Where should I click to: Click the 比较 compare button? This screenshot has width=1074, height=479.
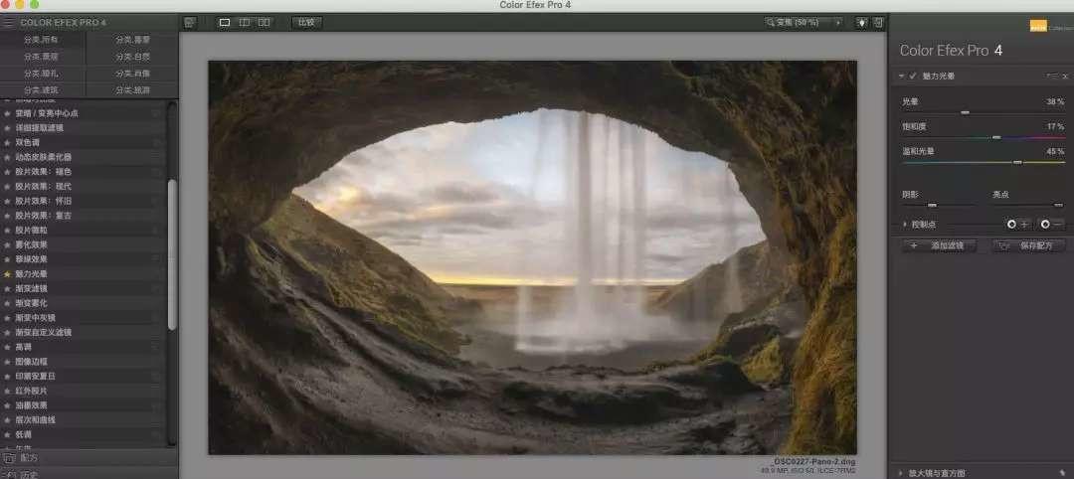coord(306,23)
